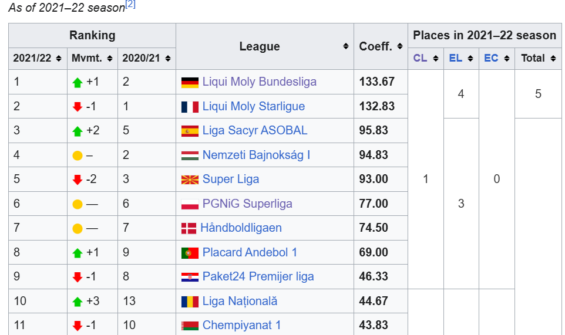Viewport: 565px width, 335px height.
Task: Open the PGNiG Superliga link
Action: coord(247,204)
